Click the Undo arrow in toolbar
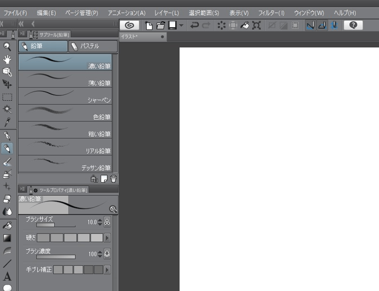Viewport: 379px width, 291px height. 194,26
